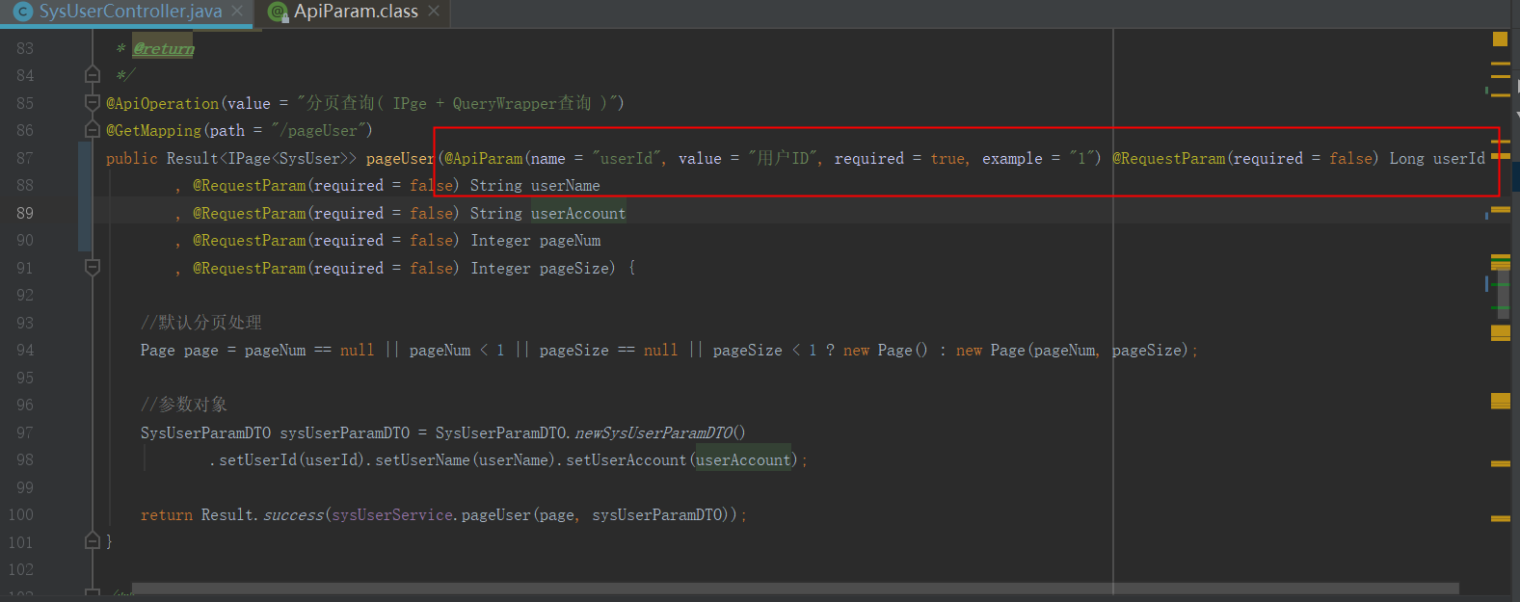Click the vertical scrollbar thumb in the error stripe

1503,294
